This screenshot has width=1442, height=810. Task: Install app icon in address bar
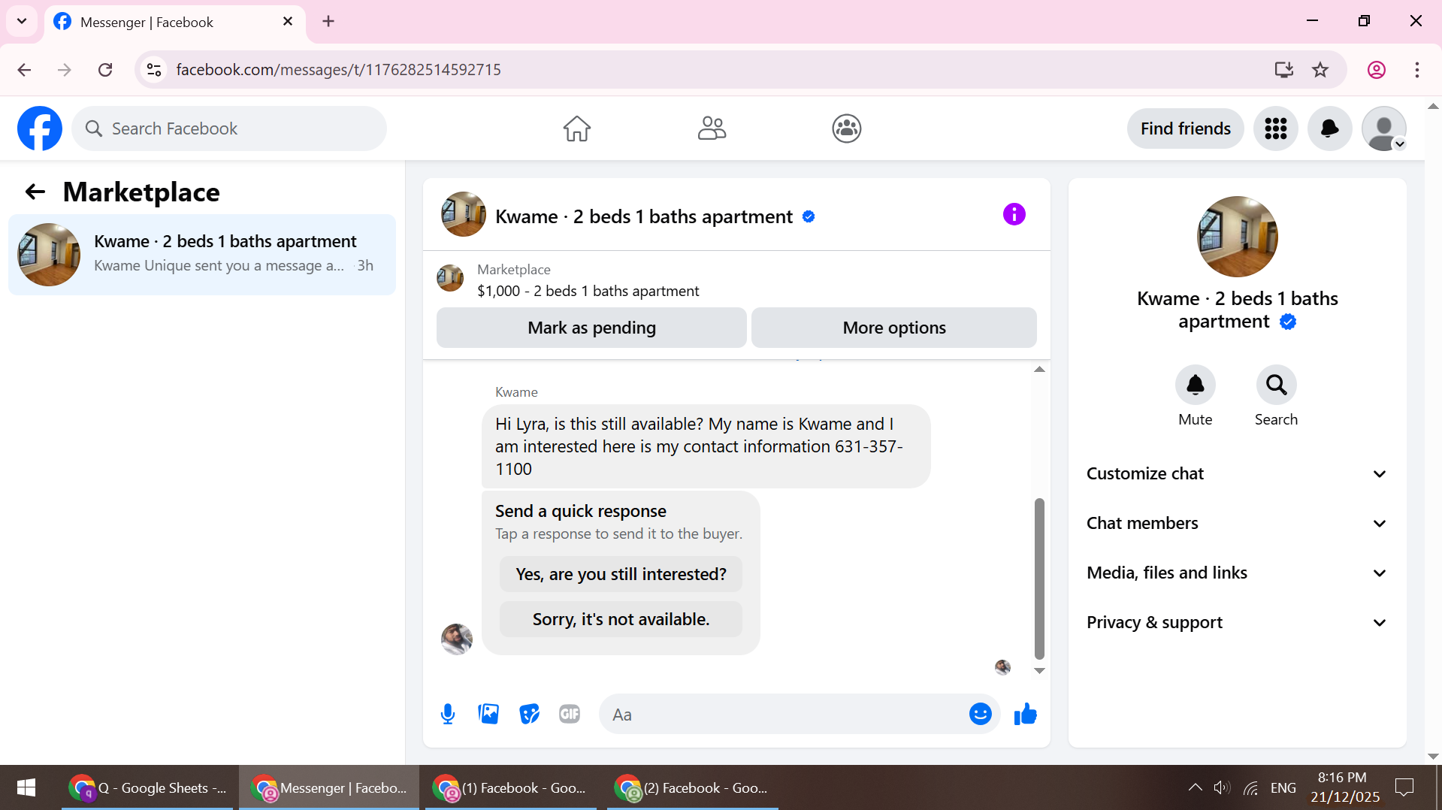point(1284,70)
